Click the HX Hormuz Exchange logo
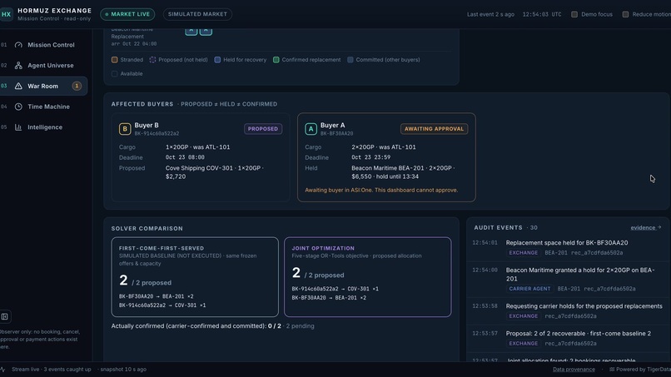The image size is (671, 377). (6, 14)
